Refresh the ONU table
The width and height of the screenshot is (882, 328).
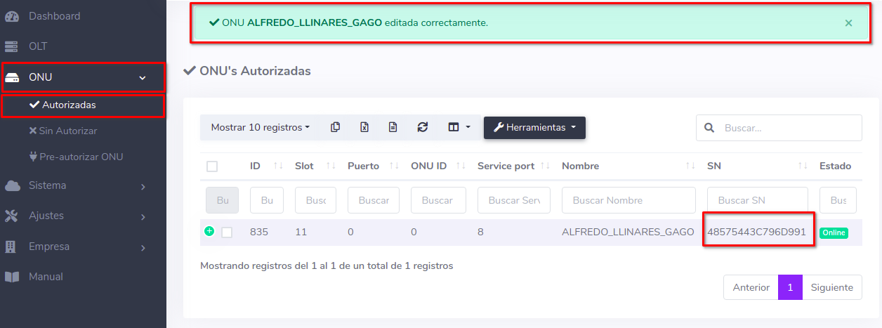422,127
